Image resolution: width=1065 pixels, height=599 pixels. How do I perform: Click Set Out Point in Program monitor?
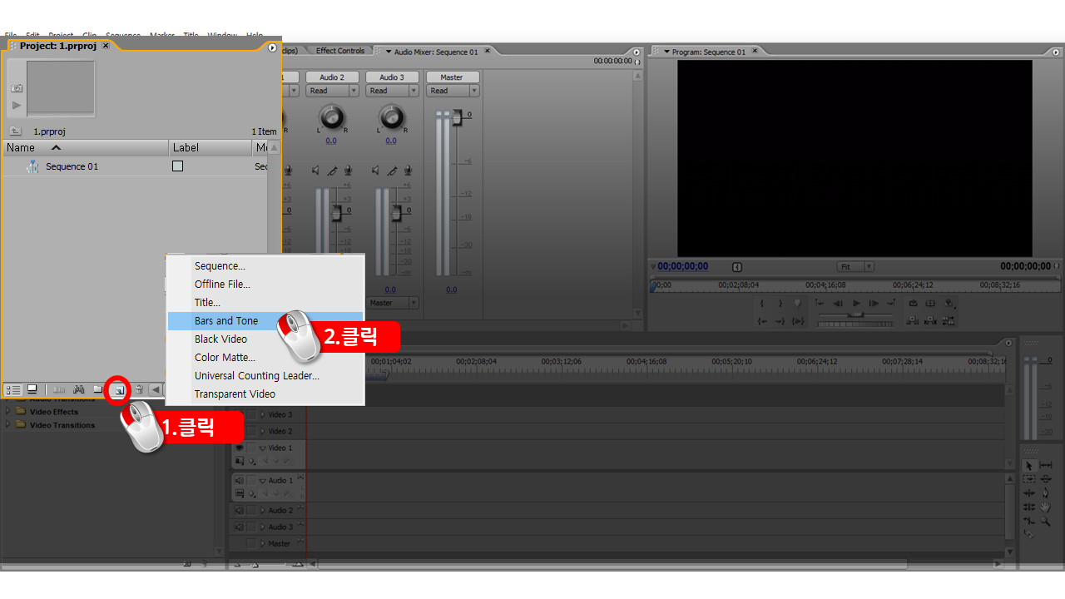tap(780, 304)
